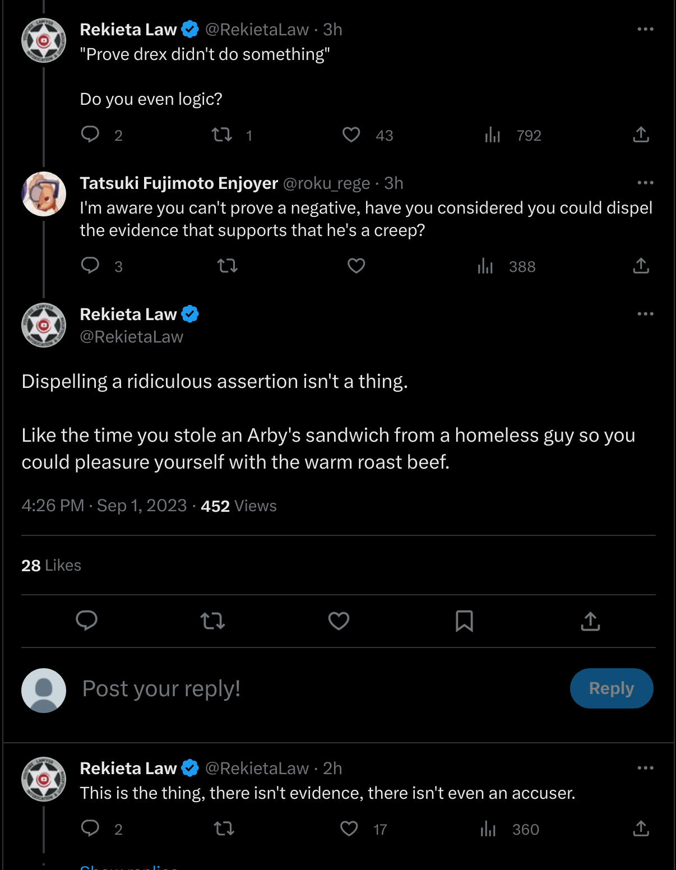Retweet the main tweet from action bar
The image size is (676, 870).
click(x=213, y=621)
